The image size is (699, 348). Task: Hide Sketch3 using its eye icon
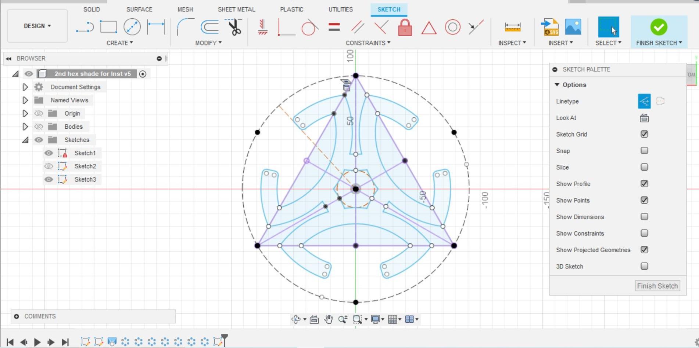pos(49,179)
